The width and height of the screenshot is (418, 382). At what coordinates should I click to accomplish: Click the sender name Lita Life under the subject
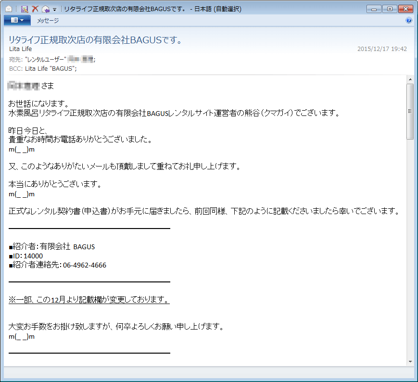pyautogui.click(x=21, y=49)
